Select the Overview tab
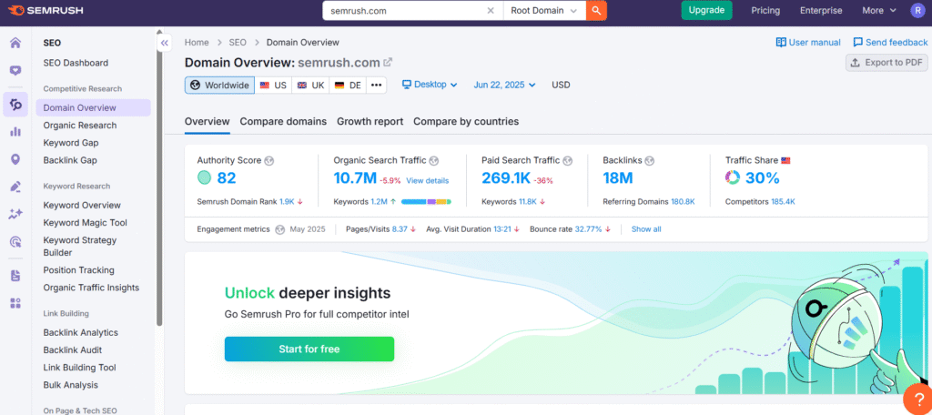 point(207,121)
